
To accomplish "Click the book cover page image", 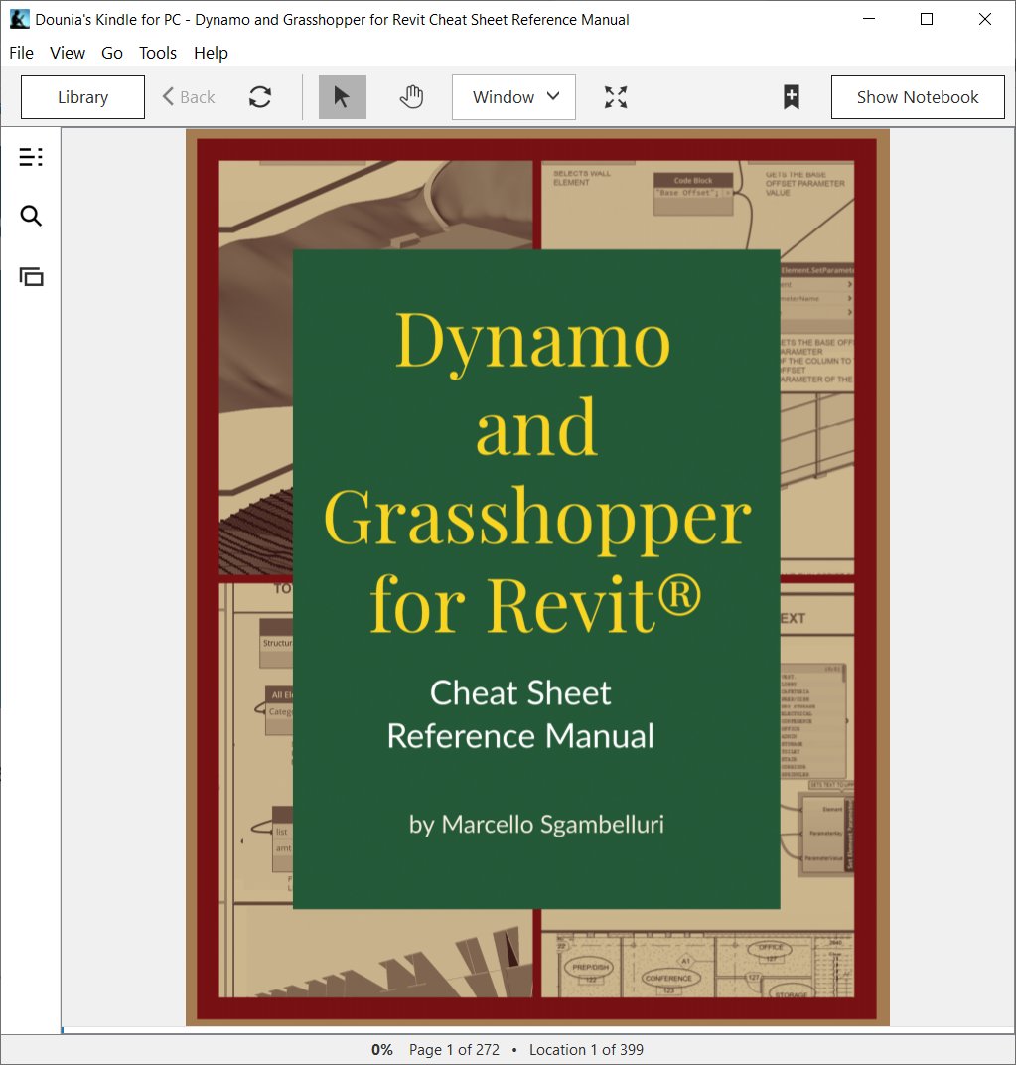I will 537,577.
